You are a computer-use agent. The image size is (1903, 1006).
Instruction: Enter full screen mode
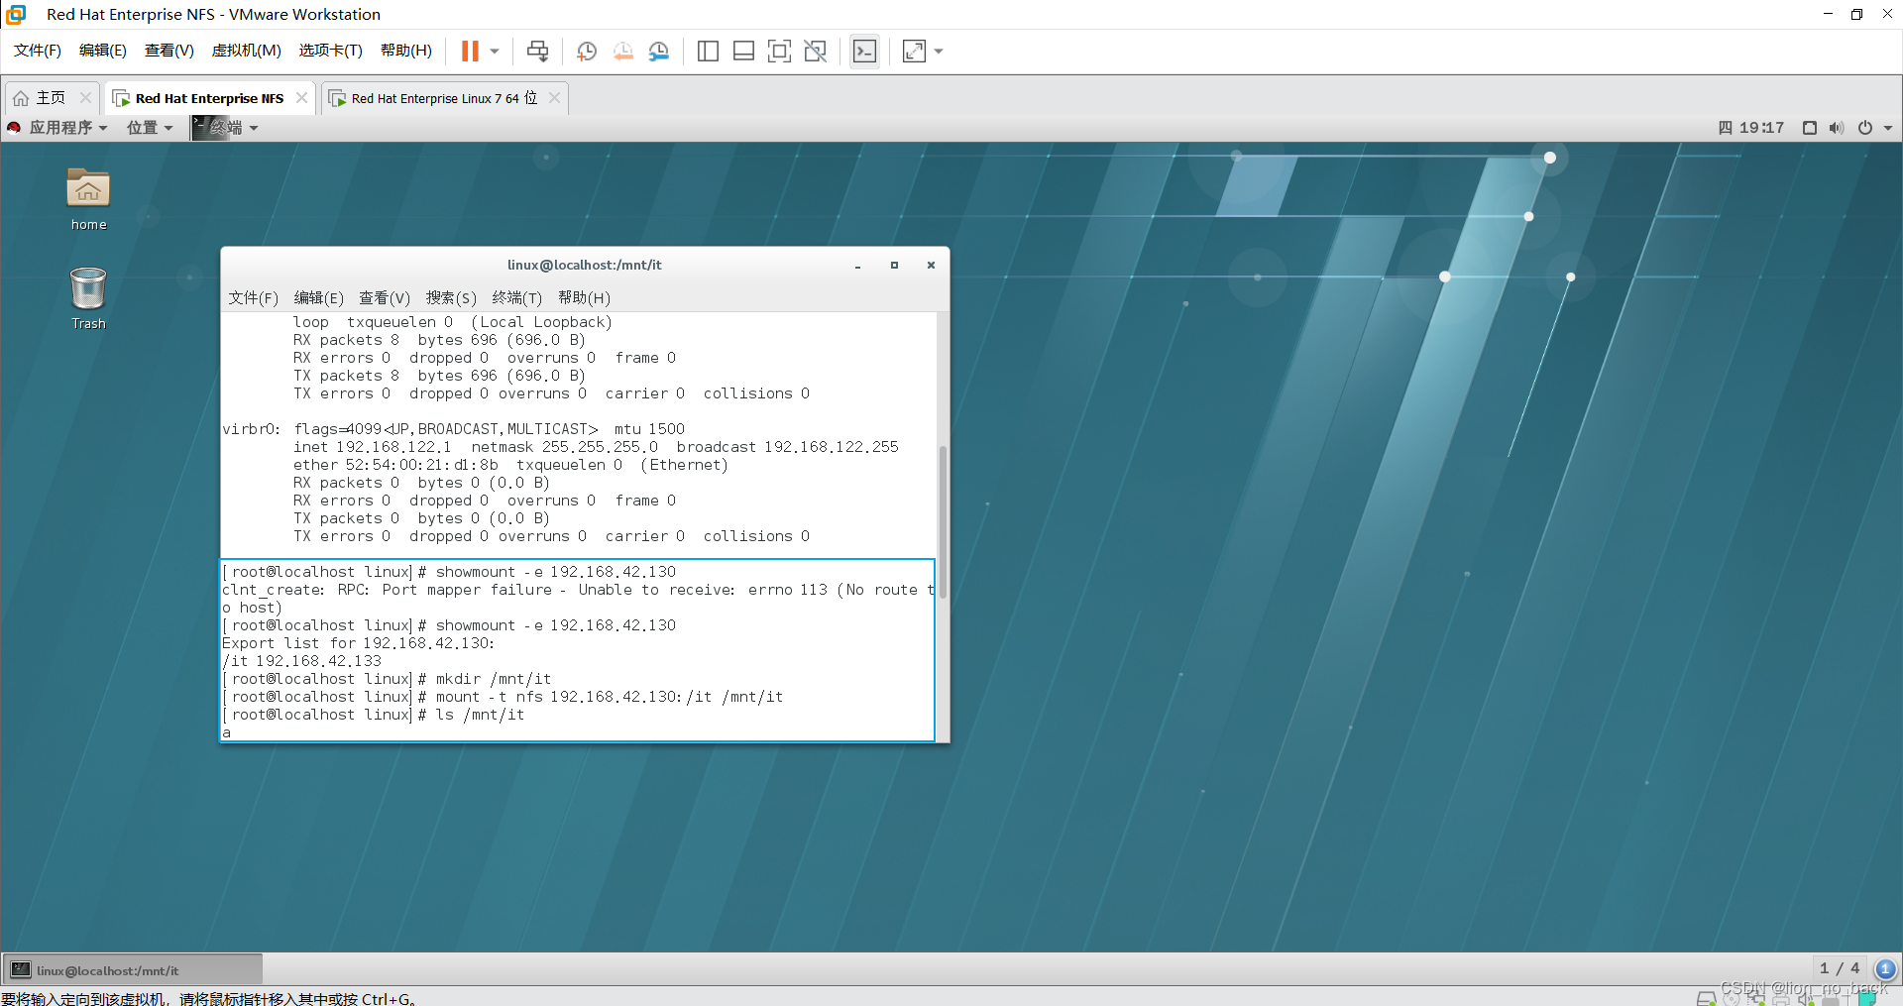779,52
